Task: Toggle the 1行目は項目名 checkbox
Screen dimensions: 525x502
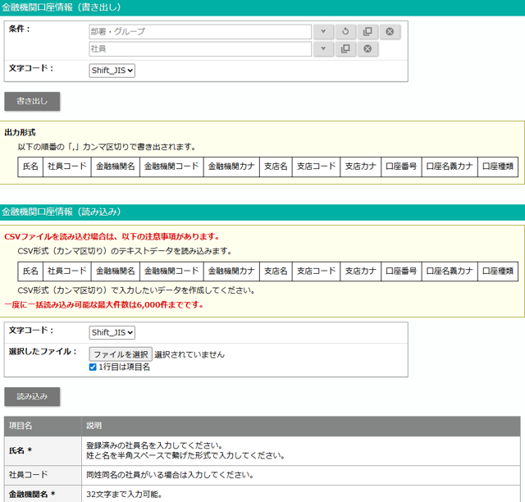Action: pos(93,367)
